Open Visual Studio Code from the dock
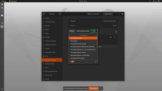Screen dimensions: 162x91 pos(2,12)
